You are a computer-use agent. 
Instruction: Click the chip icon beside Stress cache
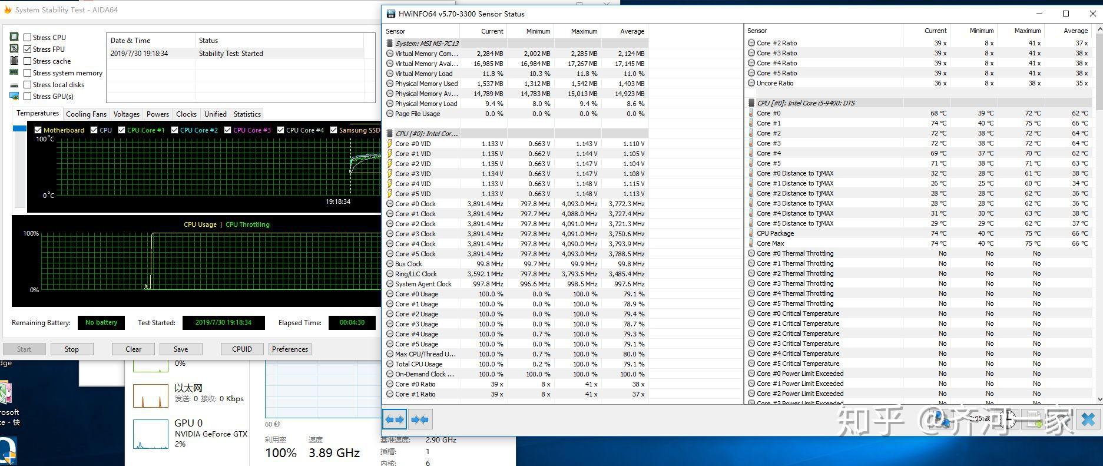pos(14,61)
